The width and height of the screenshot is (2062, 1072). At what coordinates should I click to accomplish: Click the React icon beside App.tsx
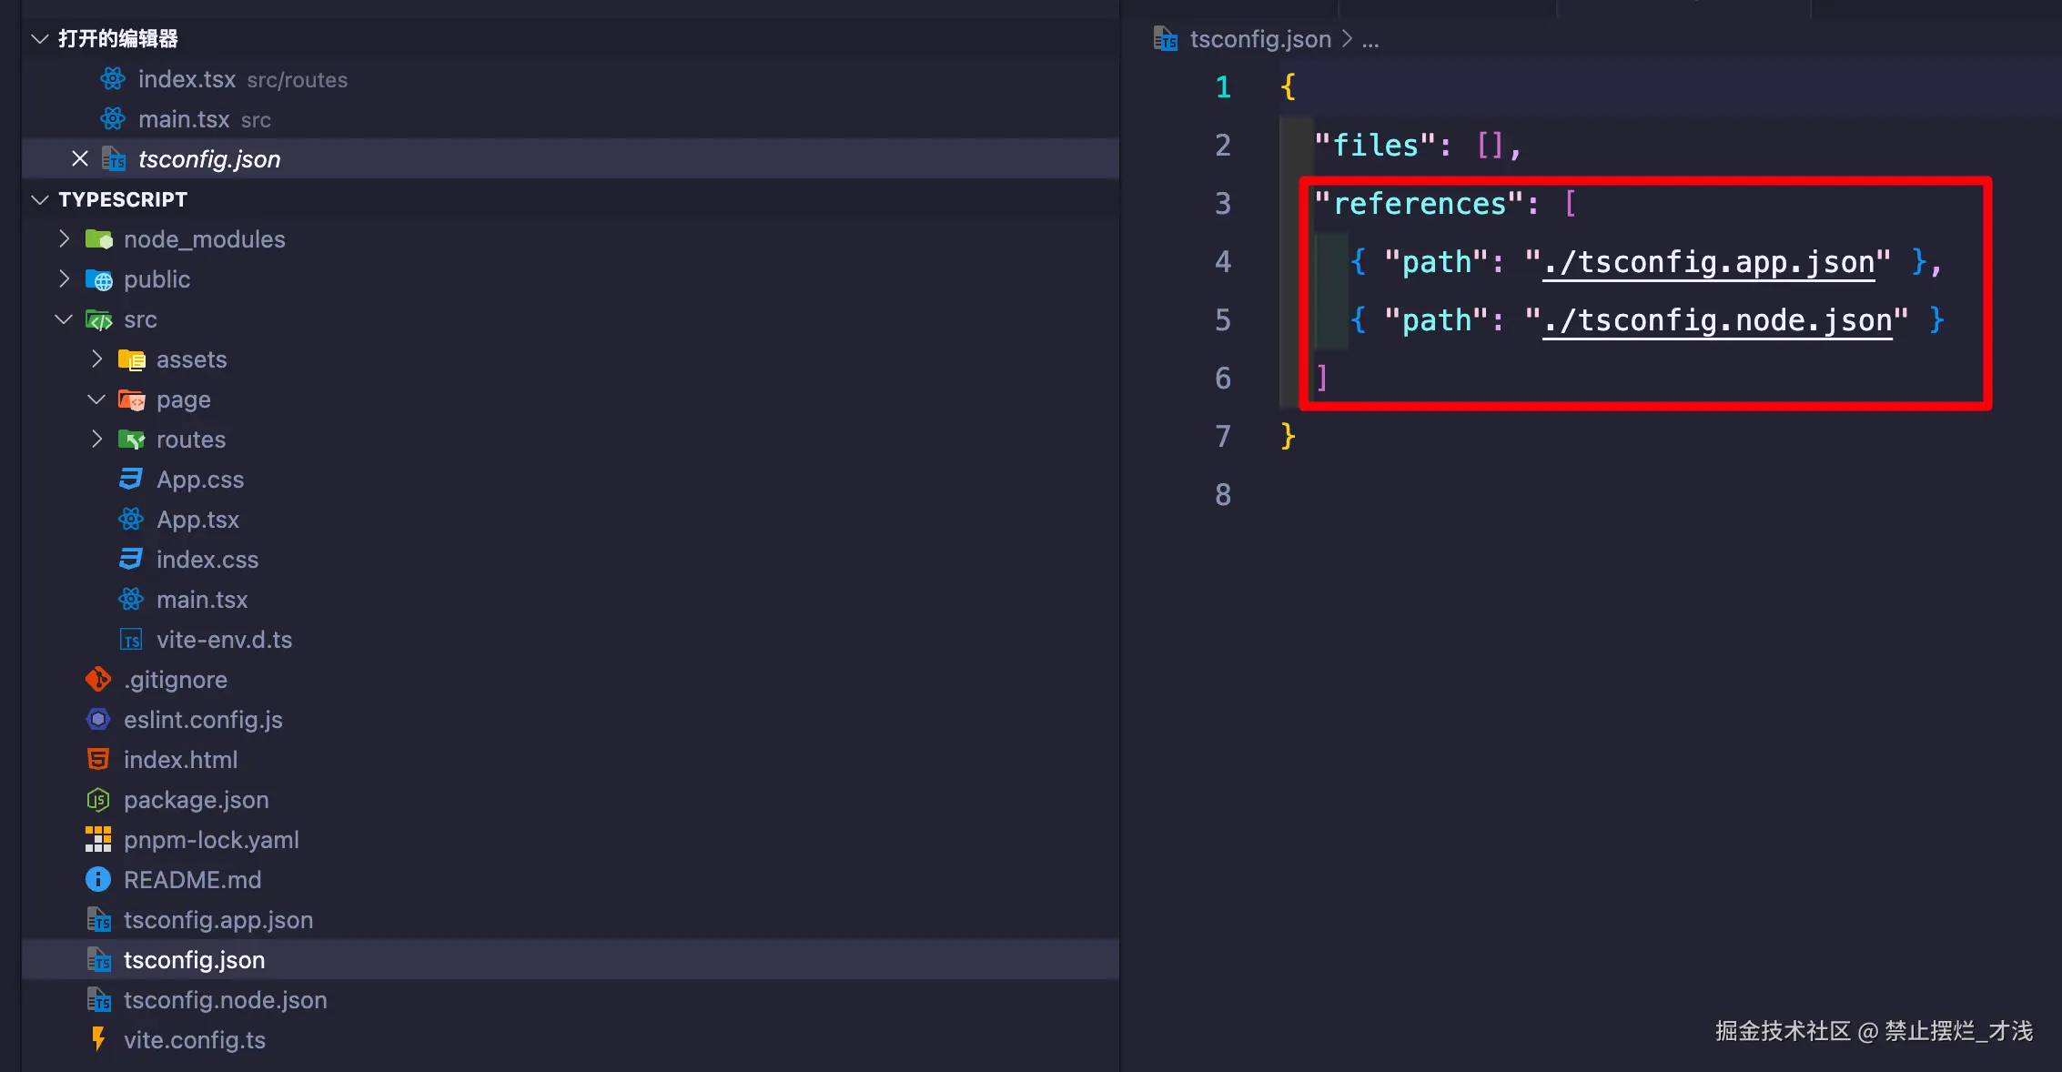131,520
